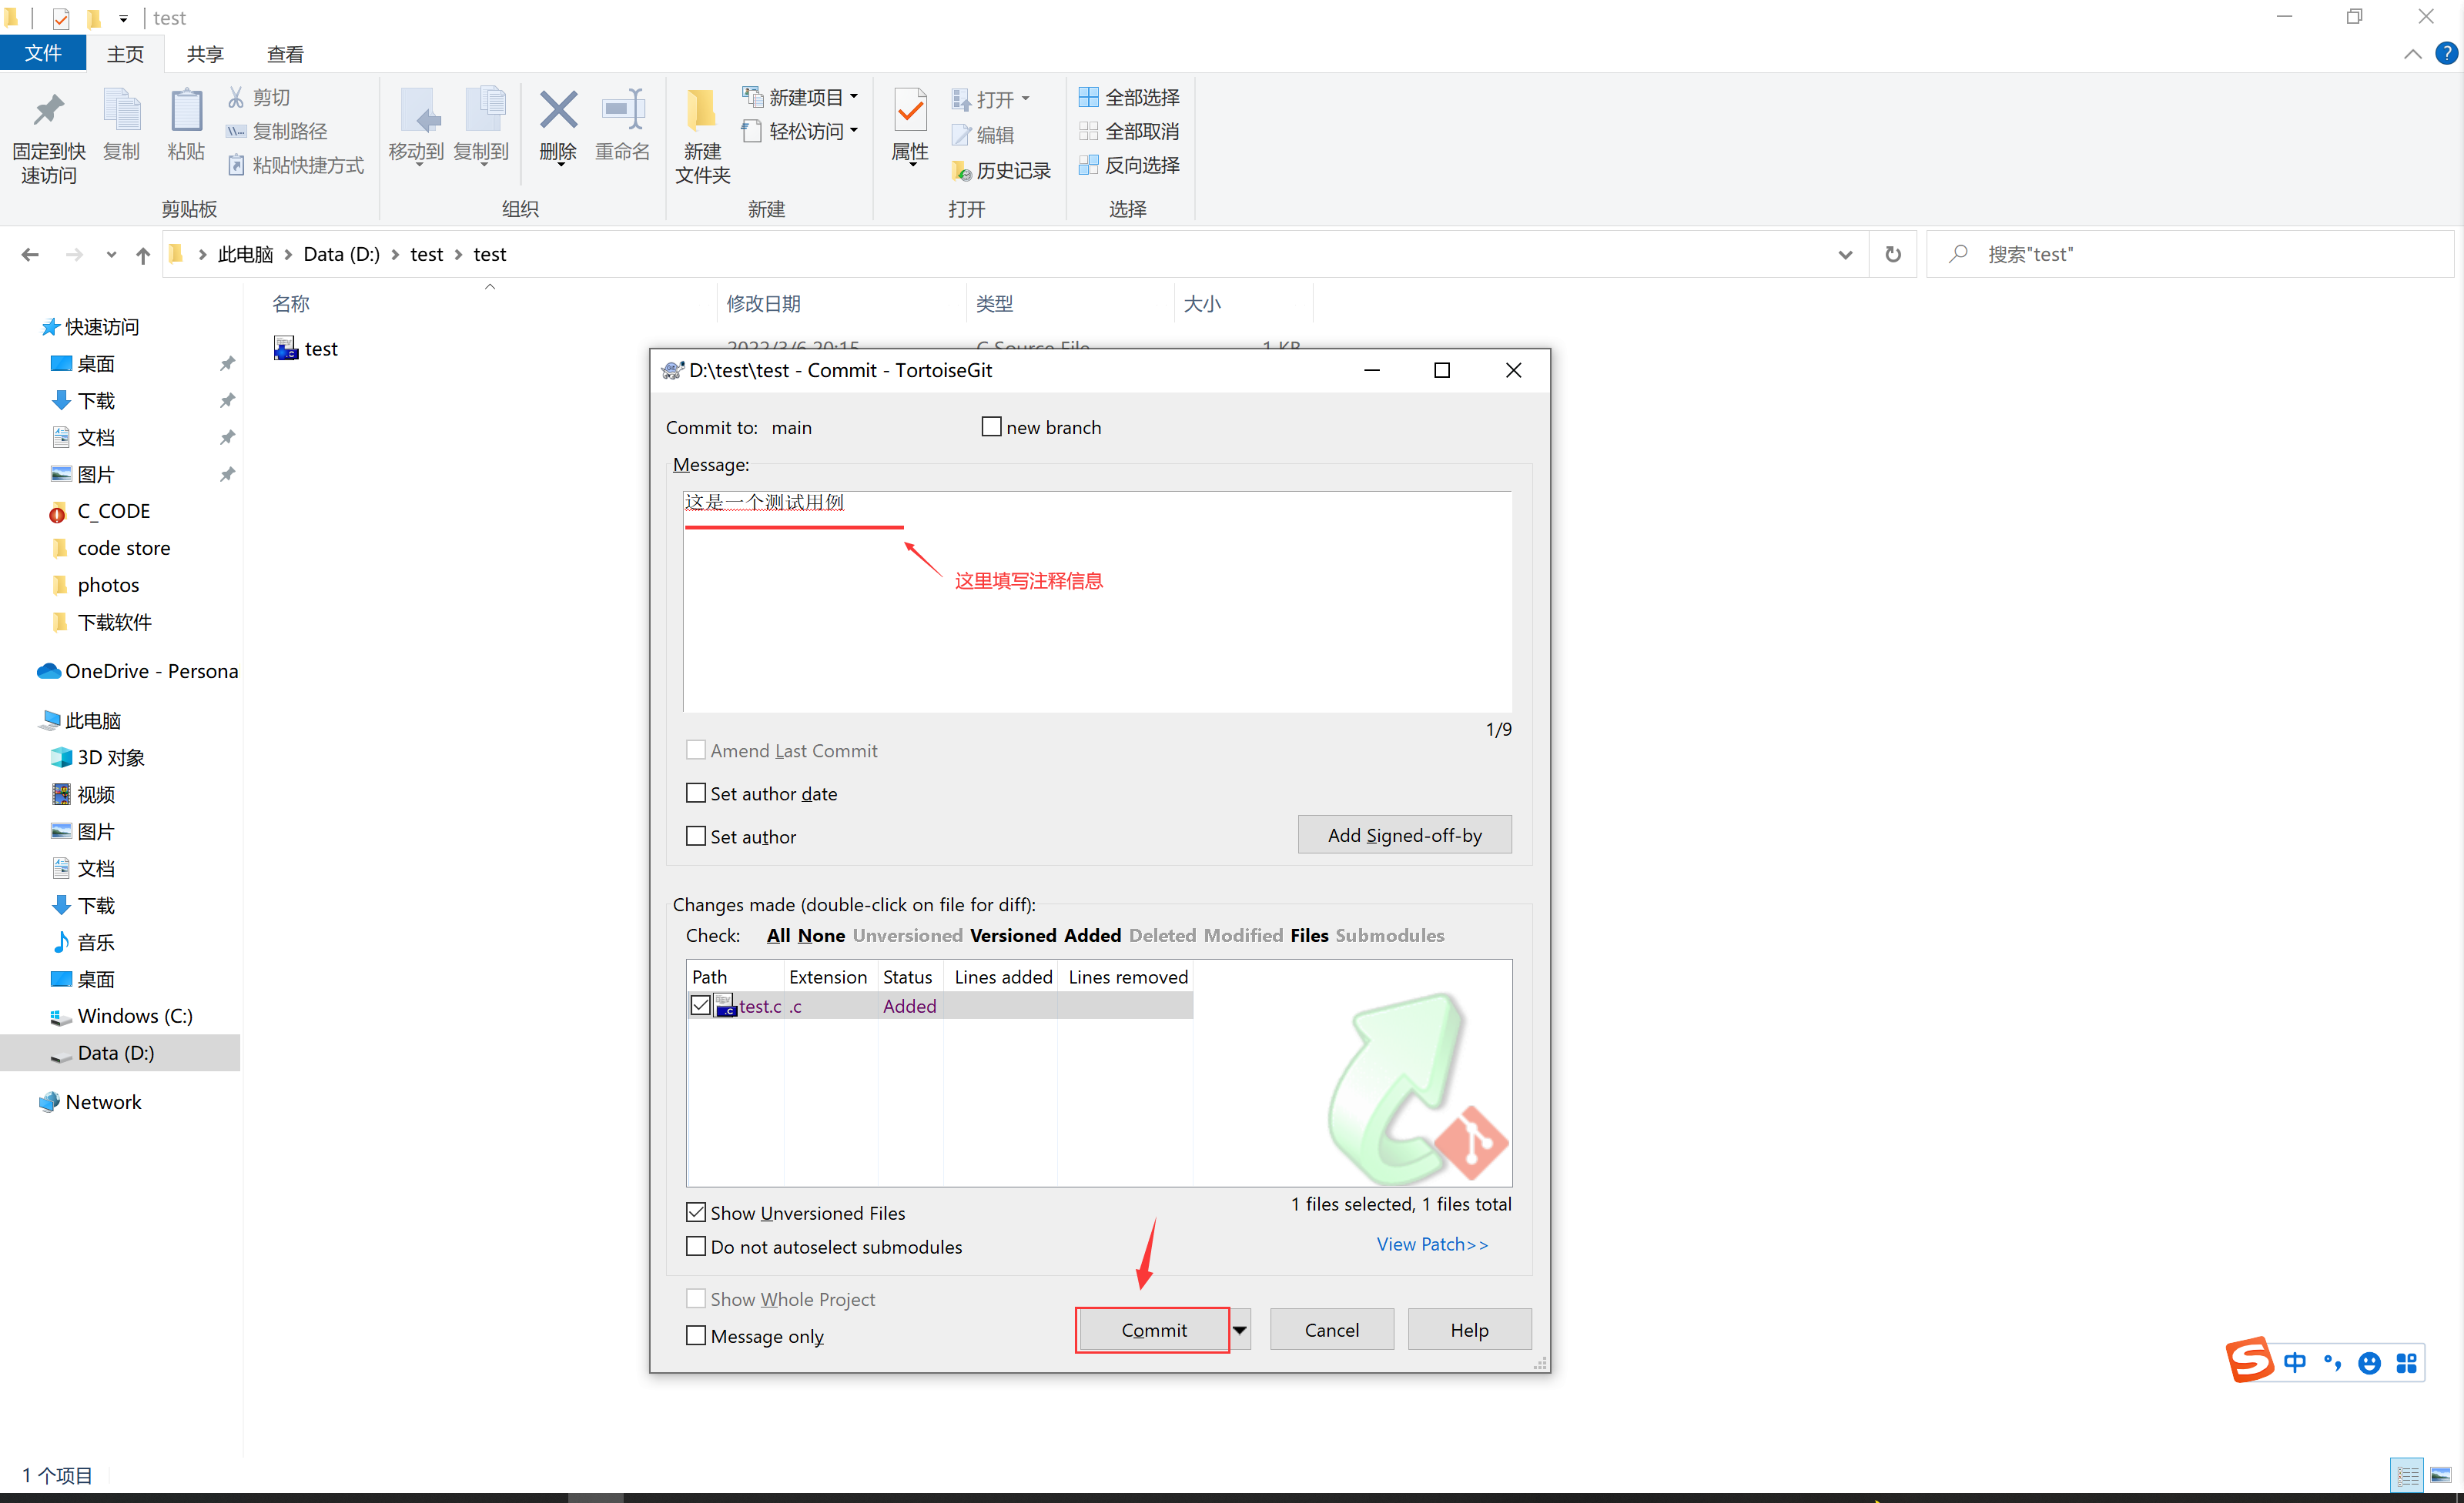Click the 'Added' file status filter icon
The width and height of the screenshot is (2464, 1503).
point(1095,933)
